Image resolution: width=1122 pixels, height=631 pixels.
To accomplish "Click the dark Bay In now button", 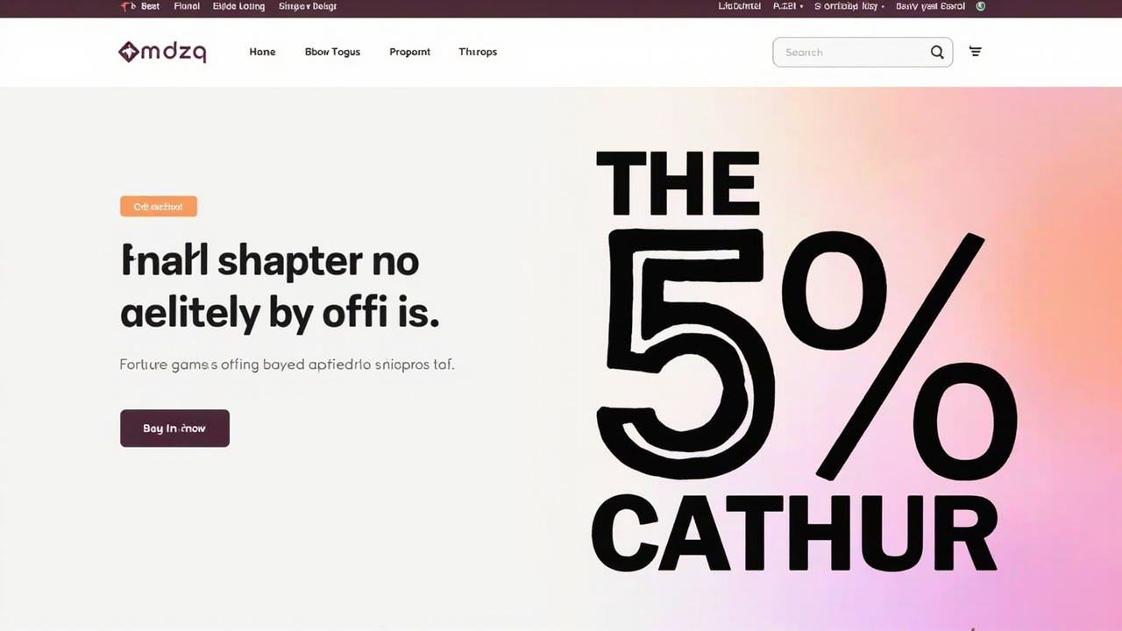I will point(174,429).
